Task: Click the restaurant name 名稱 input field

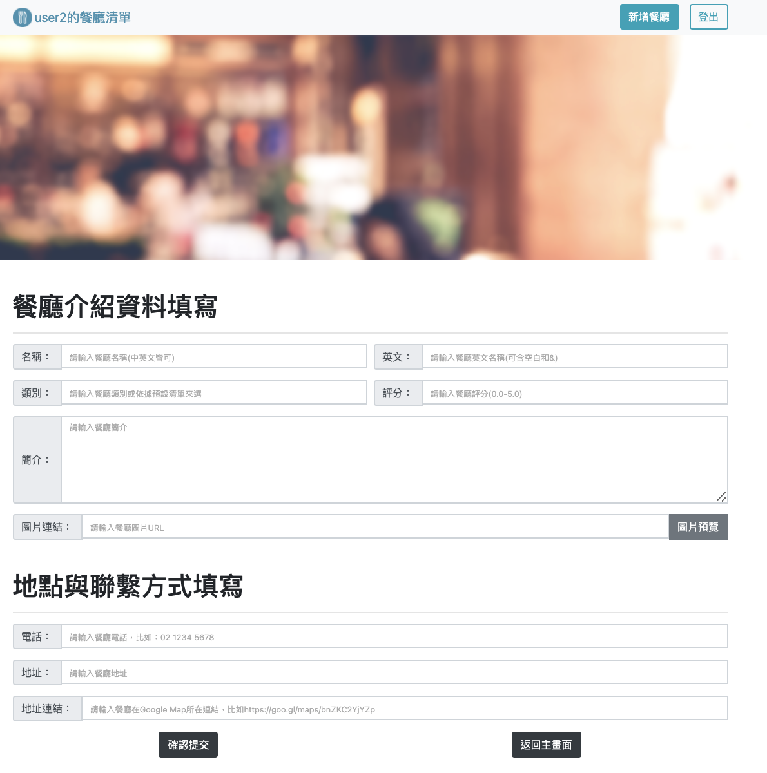Action: point(214,356)
